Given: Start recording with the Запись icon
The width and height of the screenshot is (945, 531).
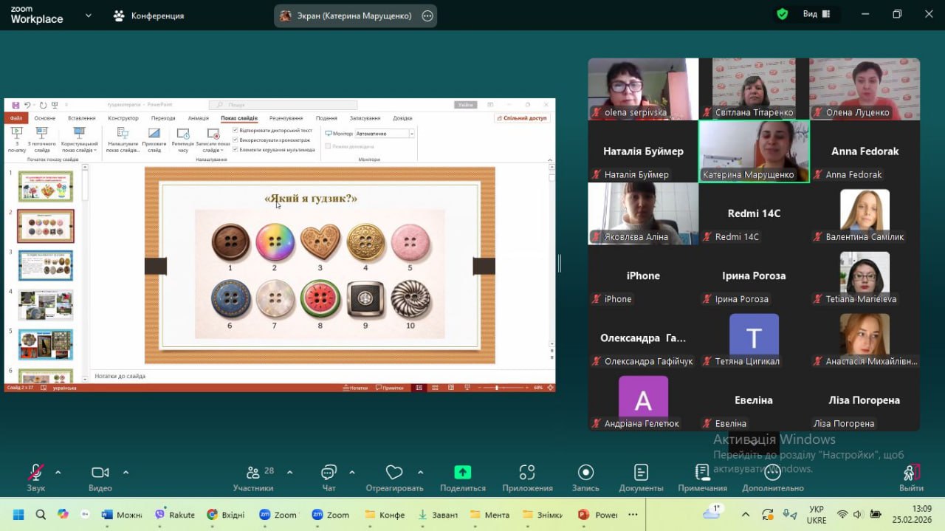Looking at the screenshot, I should 585,473.
